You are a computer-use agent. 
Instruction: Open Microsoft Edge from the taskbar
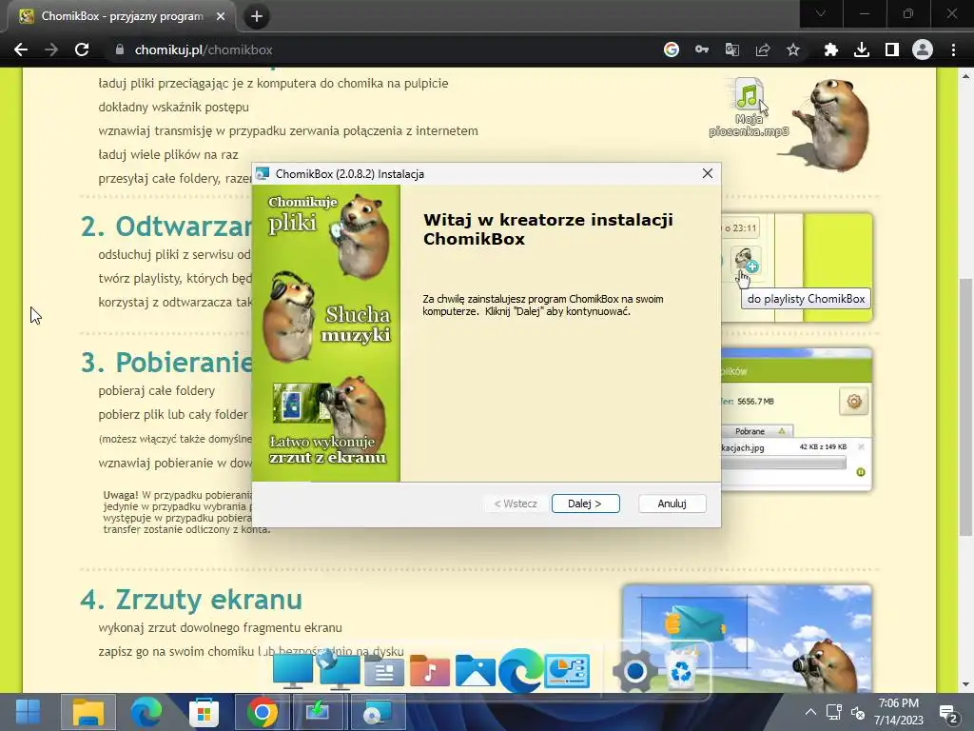pyautogui.click(x=146, y=712)
